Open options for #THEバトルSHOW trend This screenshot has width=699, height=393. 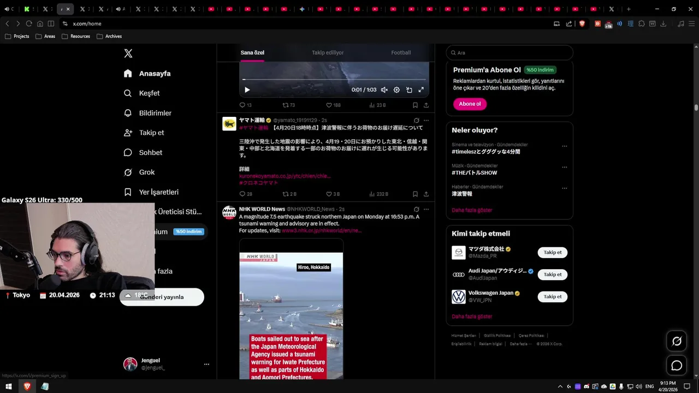tap(564, 167)
